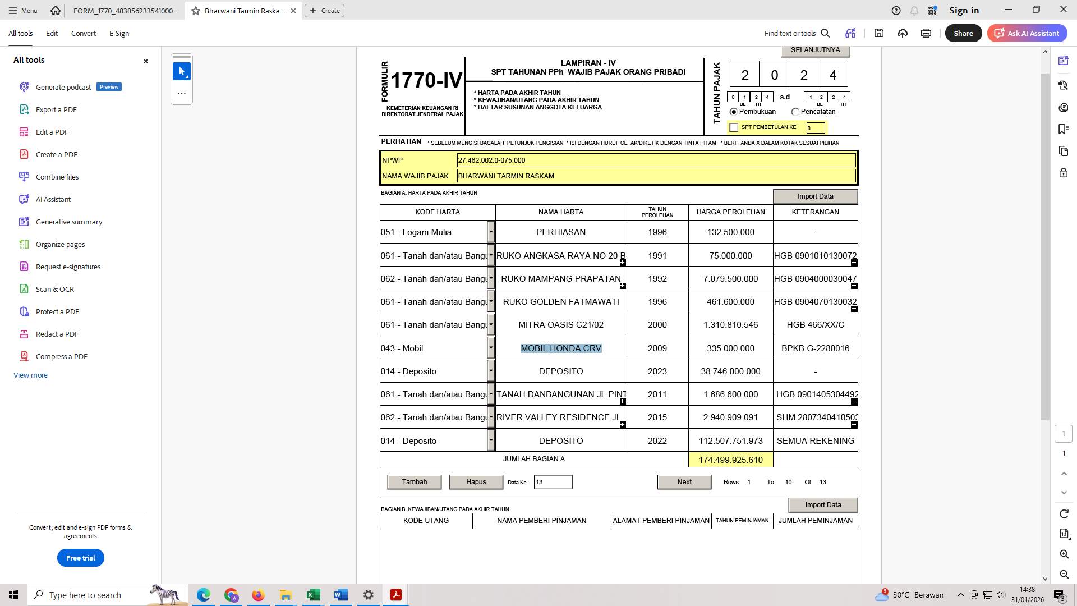Select the Combine files tool

pos(56,177)
